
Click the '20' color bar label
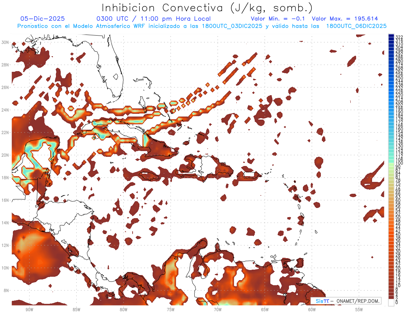398,269
